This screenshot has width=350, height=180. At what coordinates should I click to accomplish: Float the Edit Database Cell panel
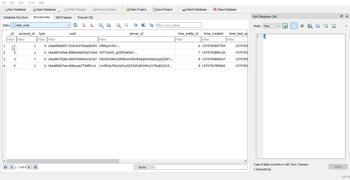pyautogui.click(x=342, y=16)
